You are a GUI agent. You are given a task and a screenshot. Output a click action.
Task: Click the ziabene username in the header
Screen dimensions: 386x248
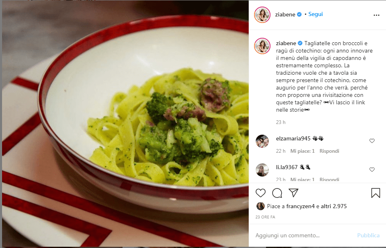pos(285,14)
